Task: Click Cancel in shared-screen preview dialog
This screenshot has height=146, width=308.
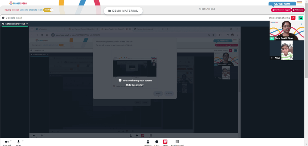Action: [x=169, y=94]
